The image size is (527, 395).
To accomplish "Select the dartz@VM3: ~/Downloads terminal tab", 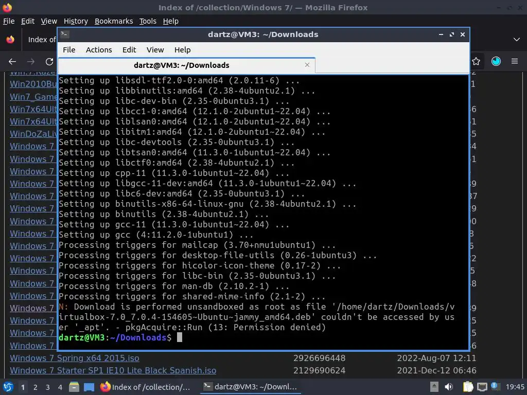I will (186, 65).
